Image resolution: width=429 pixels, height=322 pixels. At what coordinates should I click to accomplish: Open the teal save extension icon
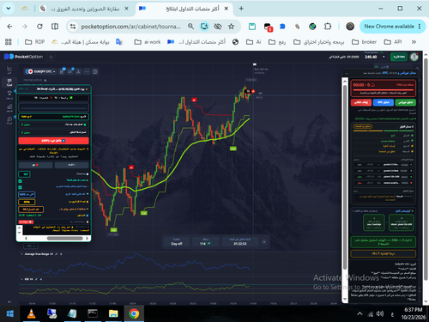252,27
